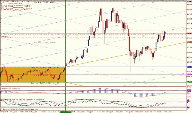The width and height of the screenshot is (192, 113).
Task: Click the 17 Aug 2011 date label
Action: tap(100, 112)
